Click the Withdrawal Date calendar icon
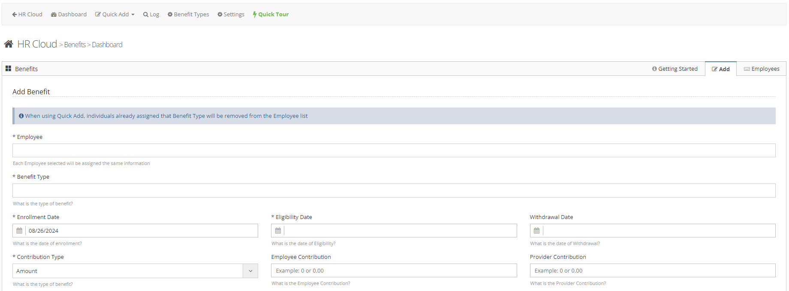The width and height of the screenshot is (789, 291). point(536,231)
